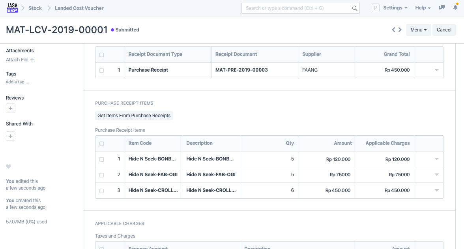Open the Menu dropdown button
464x249 pixels.
tap(418, 30)
